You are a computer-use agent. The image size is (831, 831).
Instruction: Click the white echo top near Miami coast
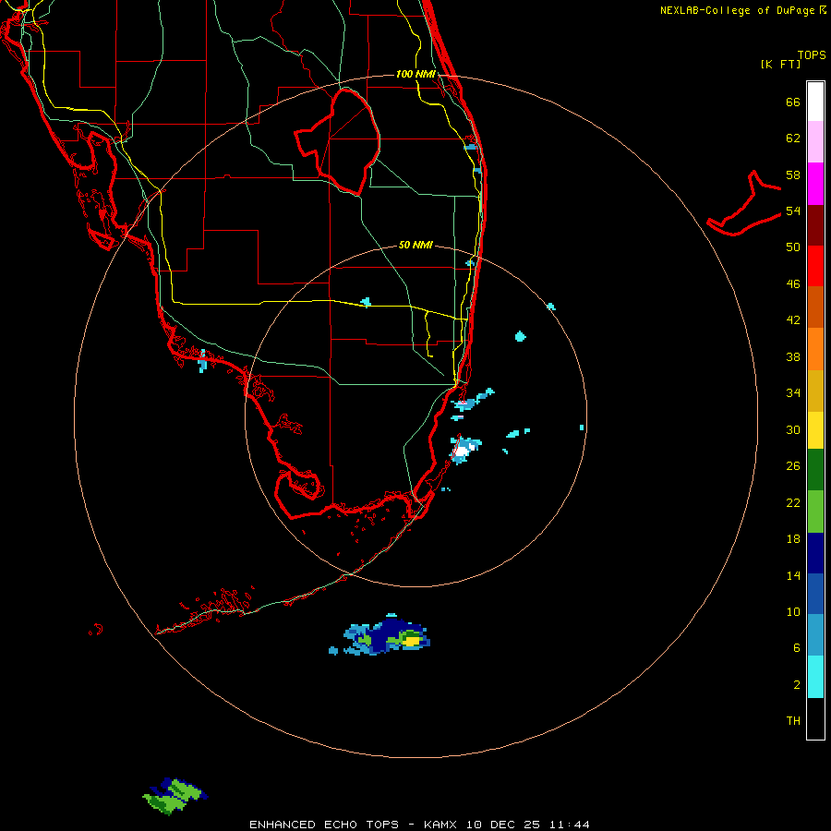pyautogui.click(x=463, y=451)
